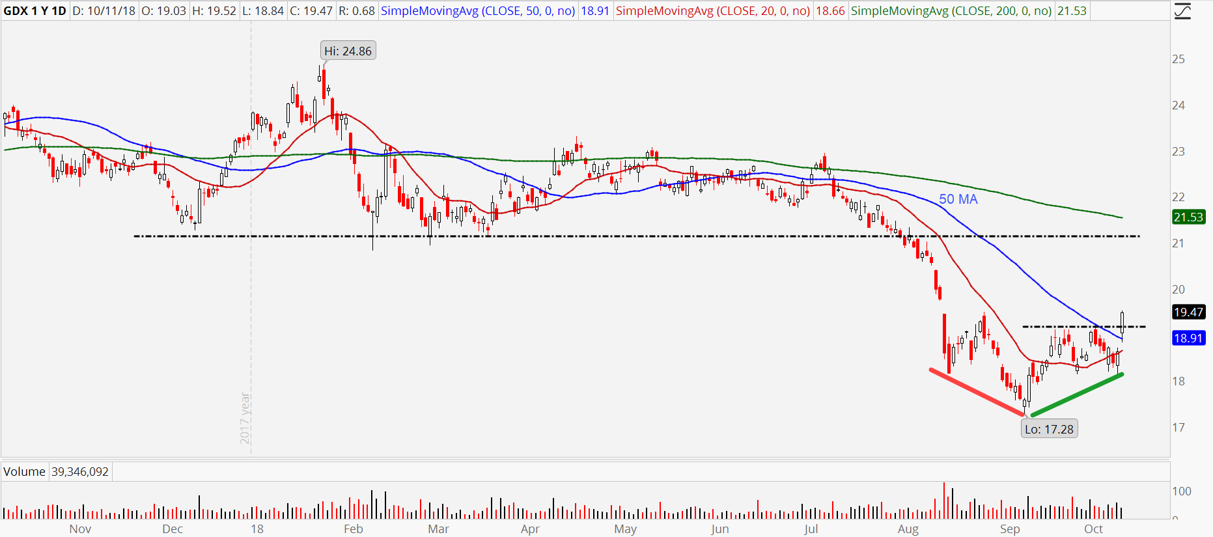Click the 21 label on the price axis
Image resolution: width=1213 pixels, height=537 pixels.
[x=1178, y=243]
